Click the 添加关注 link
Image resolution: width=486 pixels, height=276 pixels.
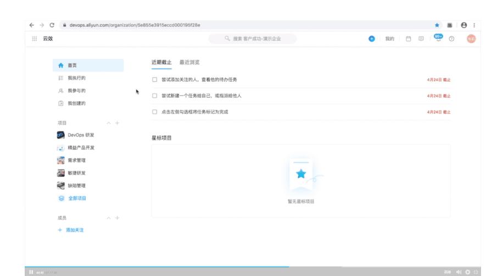[75, 230]
